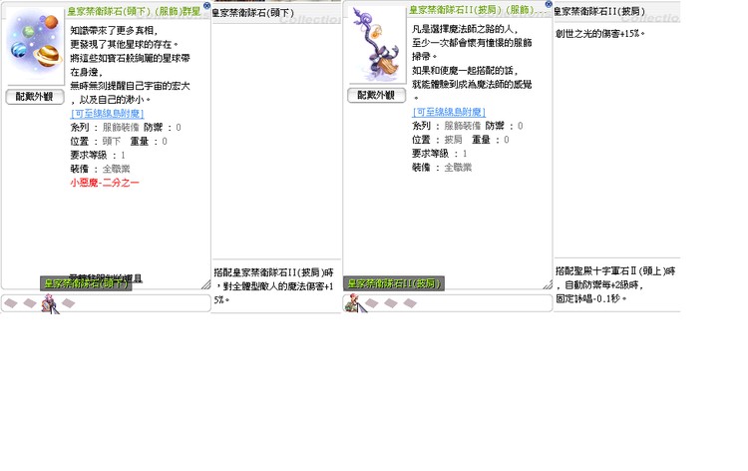748x471 pixels.
Task: Close the 皇家禁衛隊石(頭下) item window
Action: tap(206, 6)
